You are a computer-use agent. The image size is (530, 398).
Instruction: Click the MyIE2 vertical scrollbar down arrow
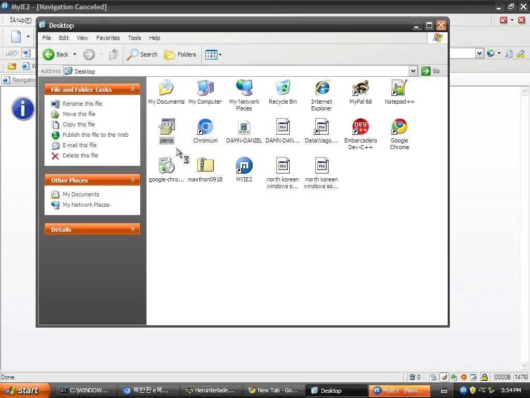[524, 366]
